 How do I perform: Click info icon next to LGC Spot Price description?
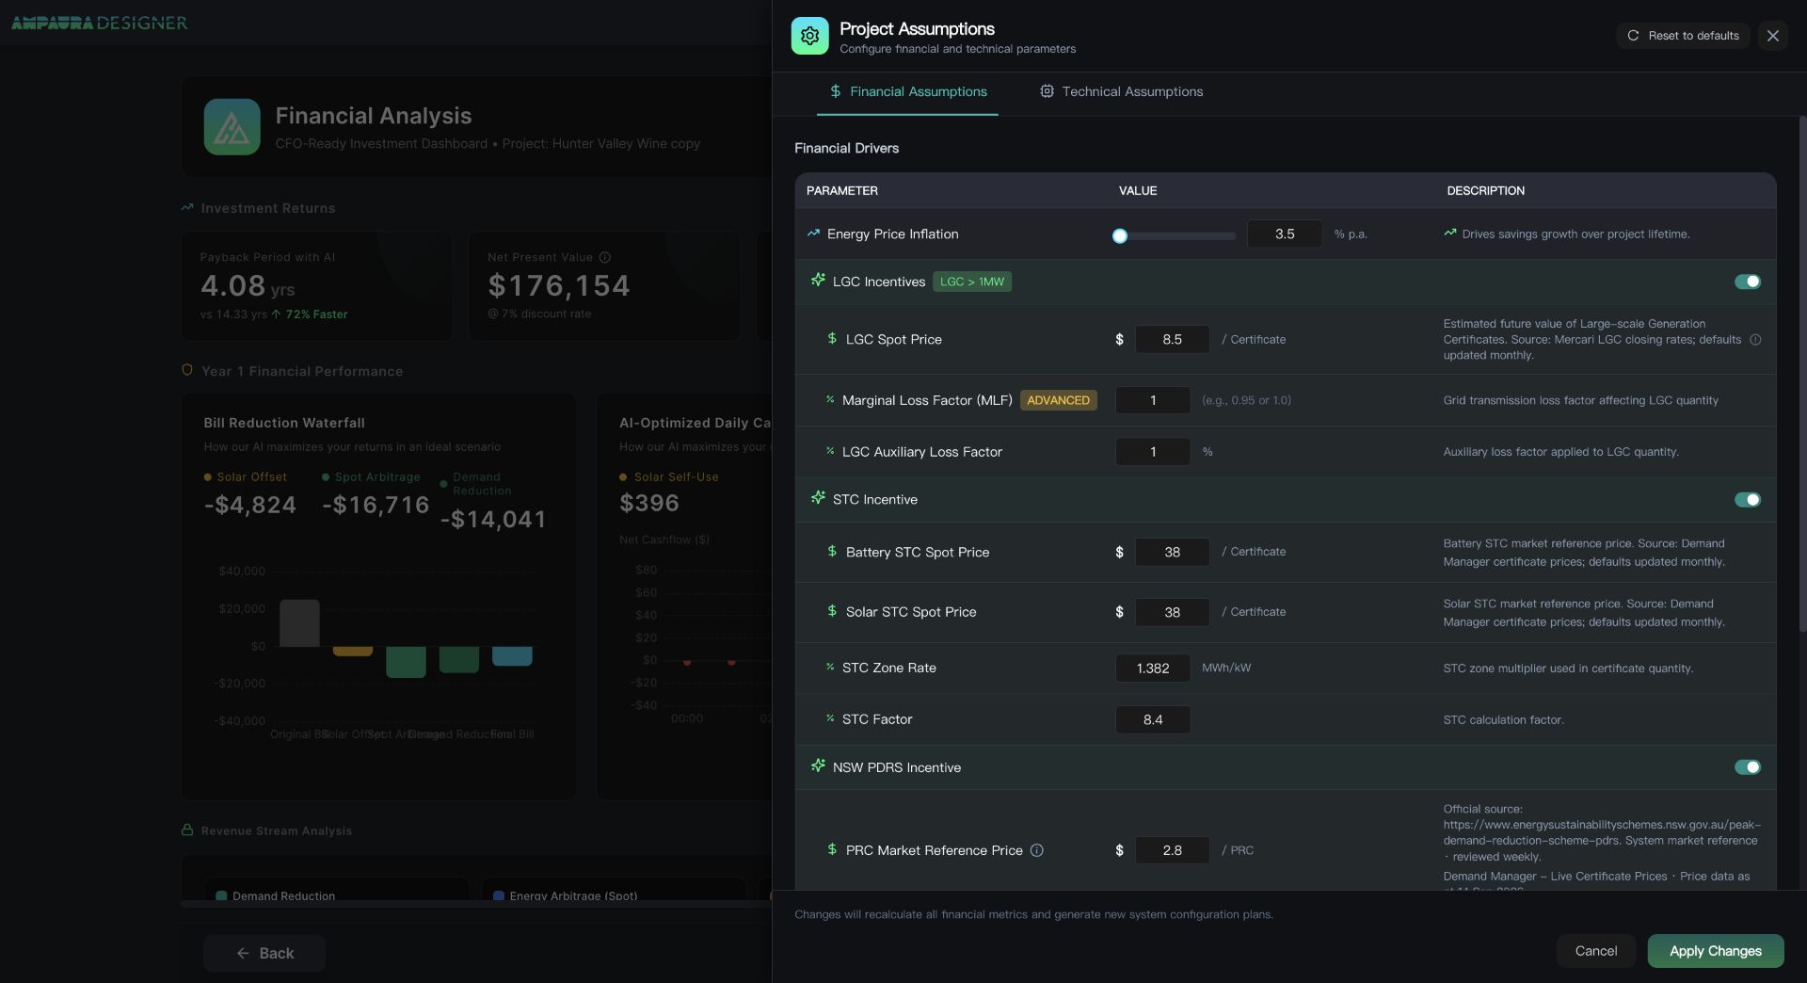(1755, 340)
